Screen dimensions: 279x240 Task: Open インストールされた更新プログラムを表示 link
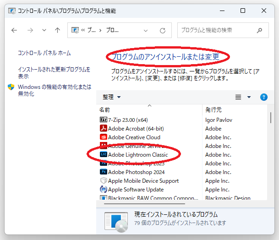[x=54, y=73]
